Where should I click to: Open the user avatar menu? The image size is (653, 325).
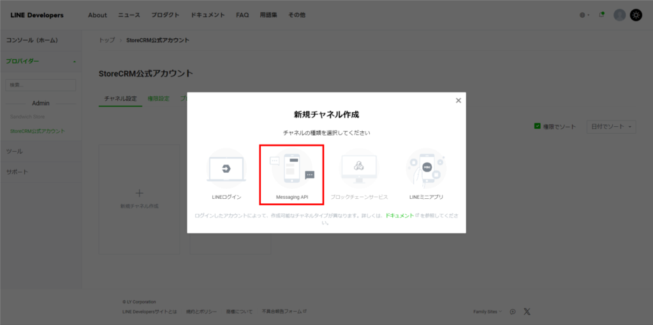tap(620, 15)
